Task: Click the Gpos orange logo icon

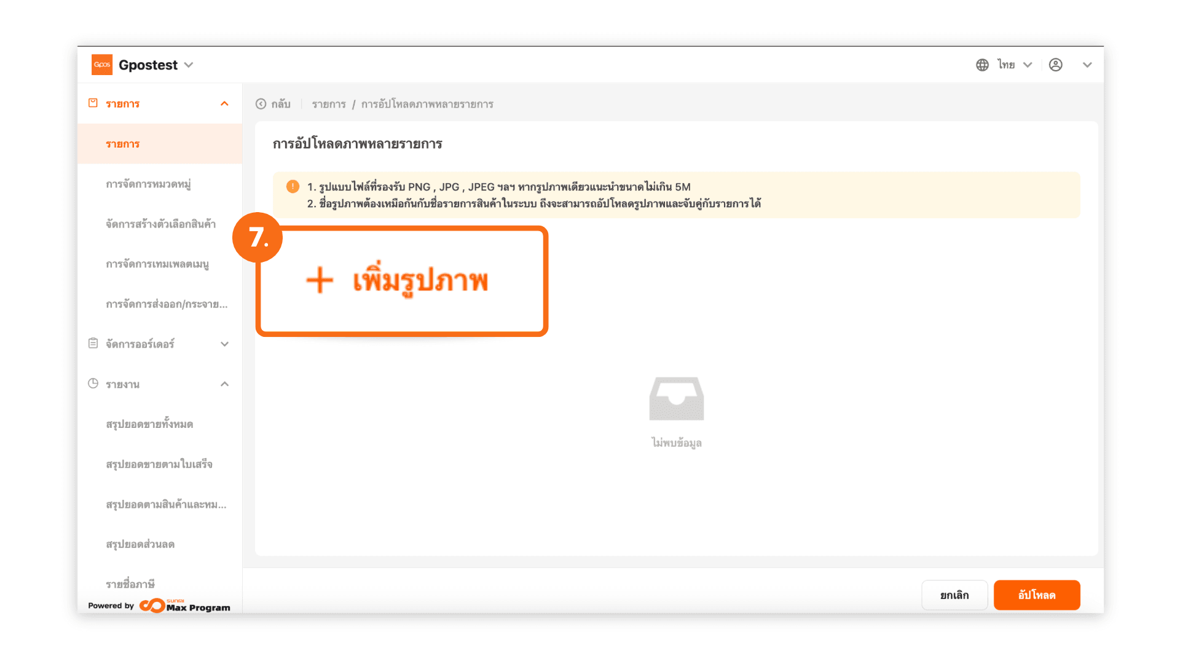Action: (x=102, y=65)
